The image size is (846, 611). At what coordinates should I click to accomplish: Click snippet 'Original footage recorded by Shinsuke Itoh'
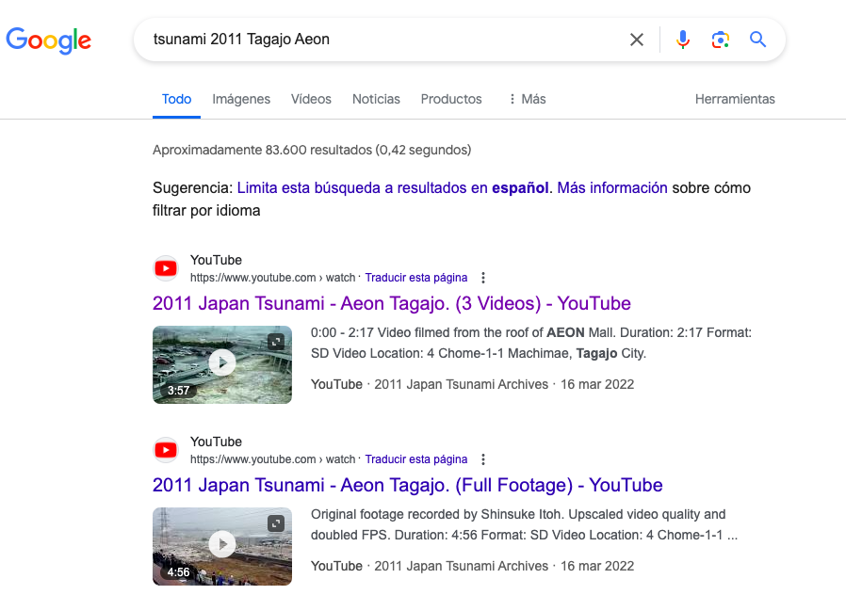(525, 524)
